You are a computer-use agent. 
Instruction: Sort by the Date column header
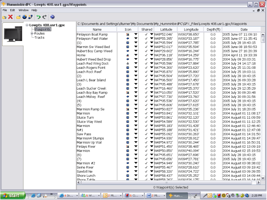(x=244, y=29)
